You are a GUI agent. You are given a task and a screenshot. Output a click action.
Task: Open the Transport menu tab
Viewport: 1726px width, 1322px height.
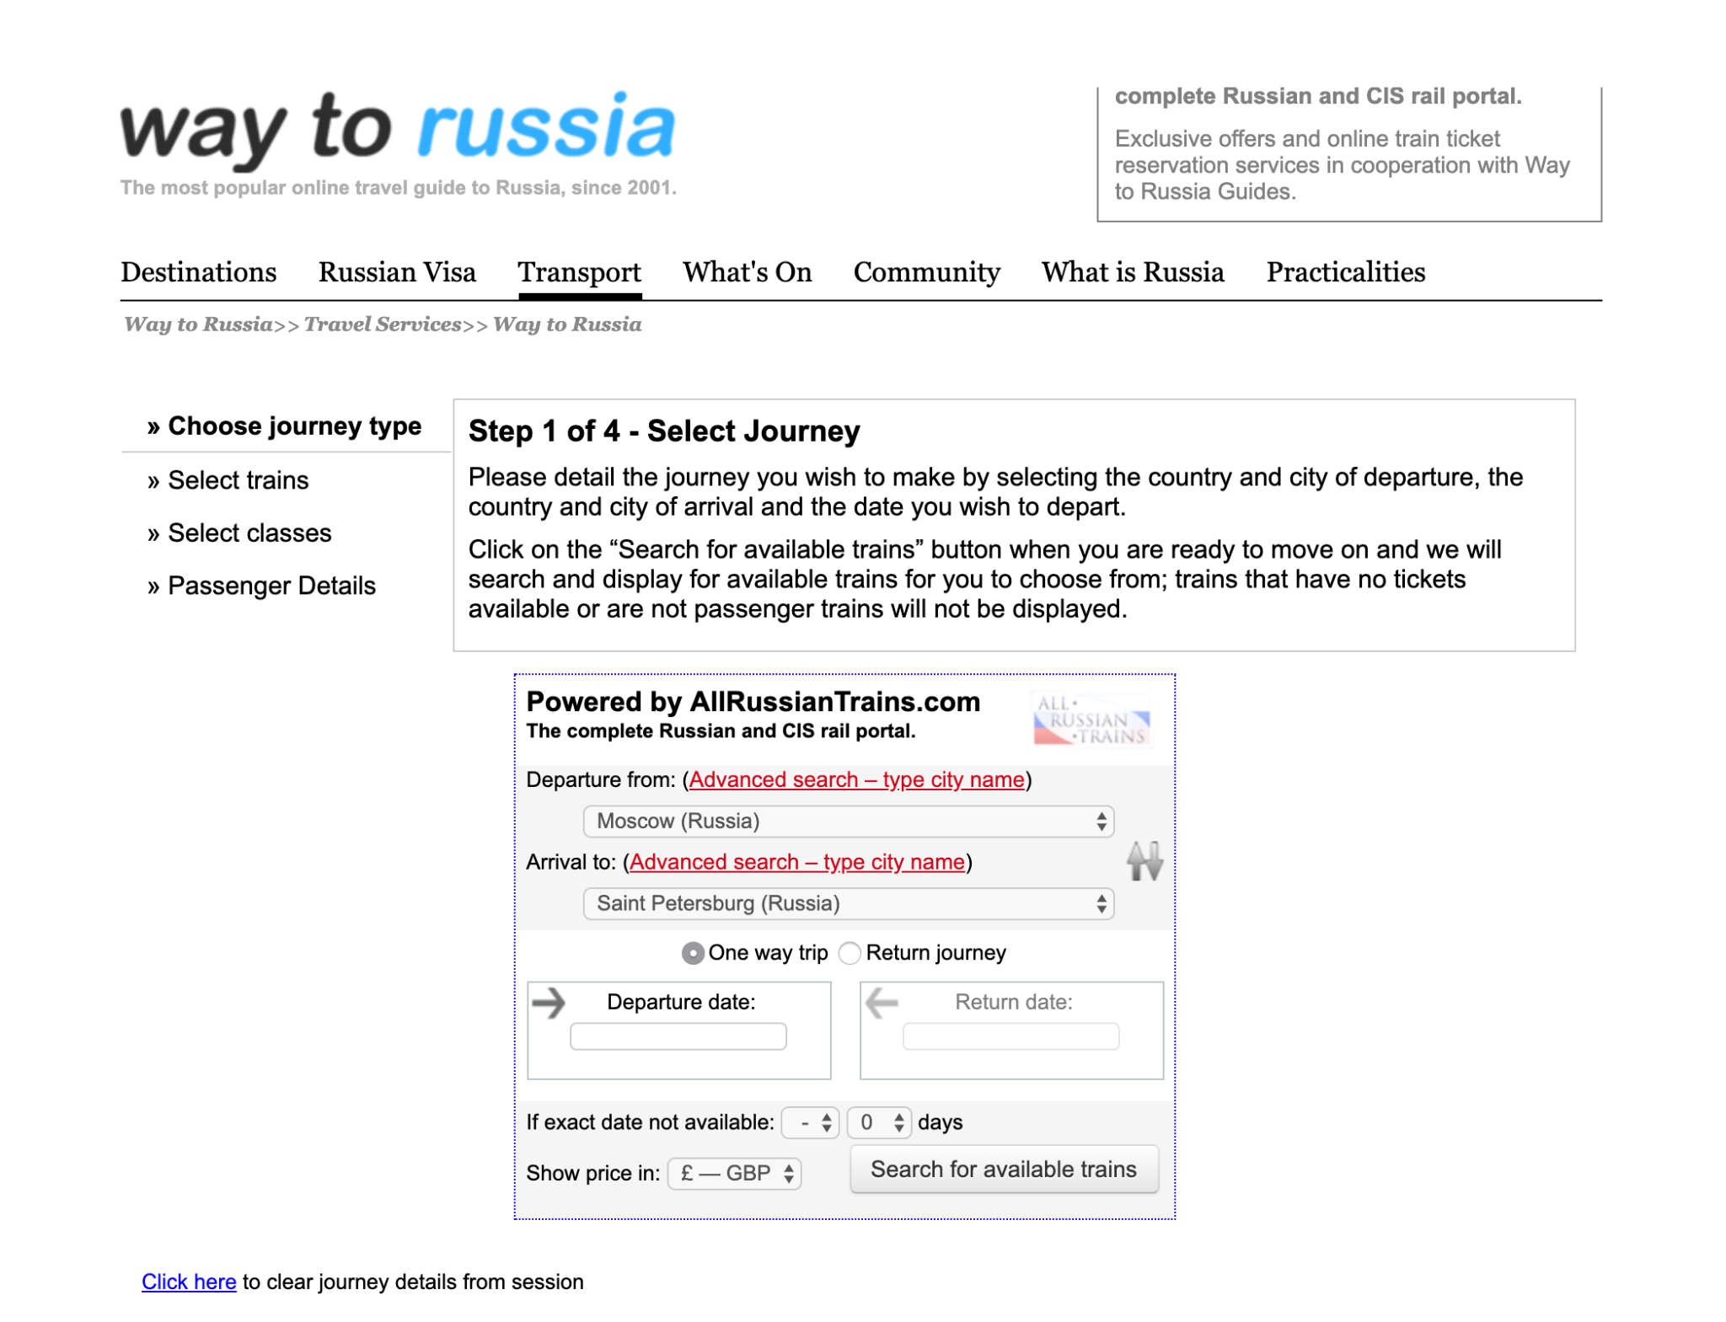[x=579, y=272]
